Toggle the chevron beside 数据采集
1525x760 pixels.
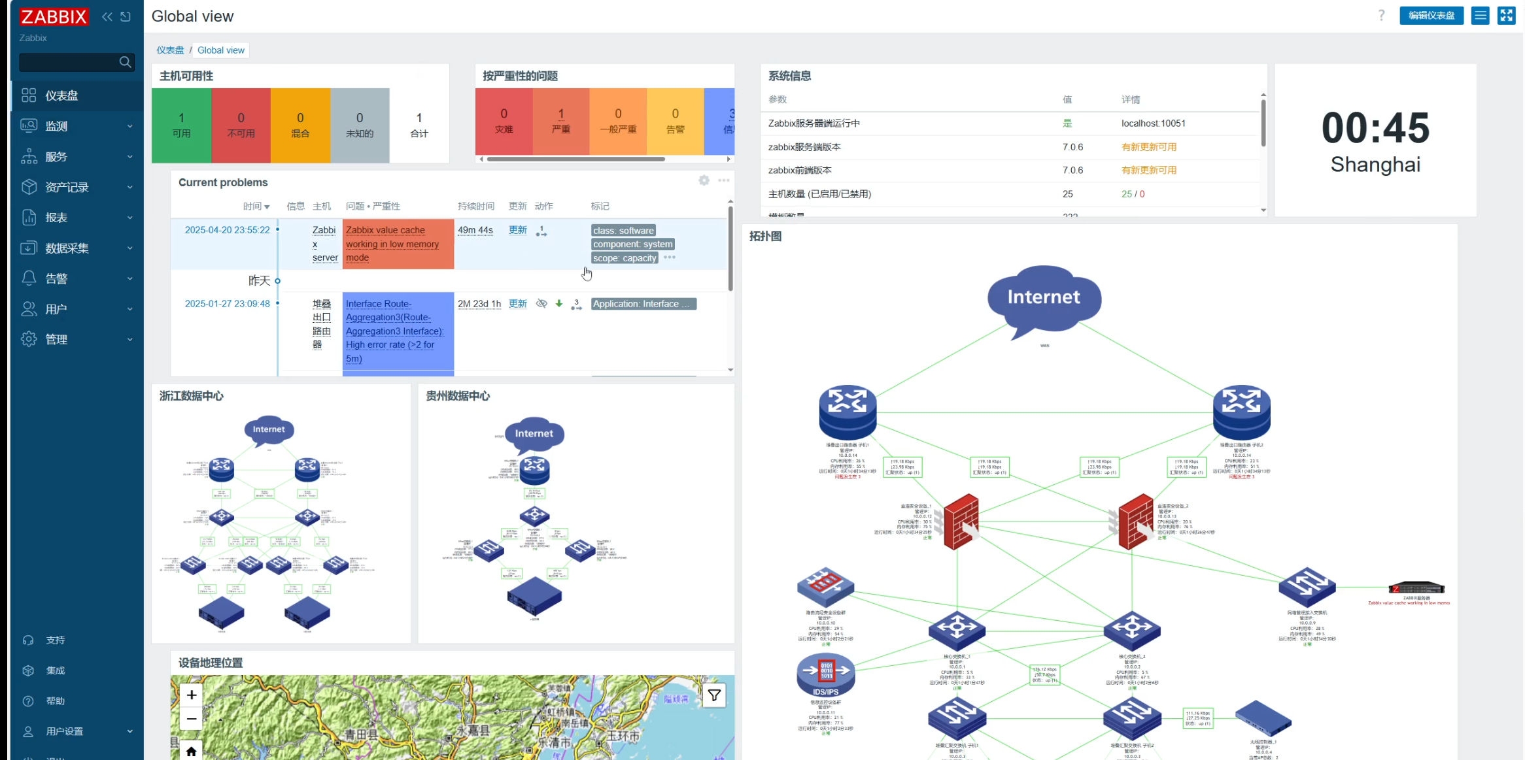(129, 248)
